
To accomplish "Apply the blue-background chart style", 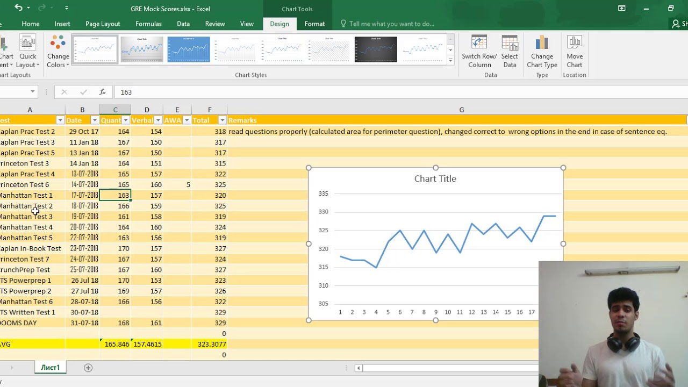I will pos(189,49).
